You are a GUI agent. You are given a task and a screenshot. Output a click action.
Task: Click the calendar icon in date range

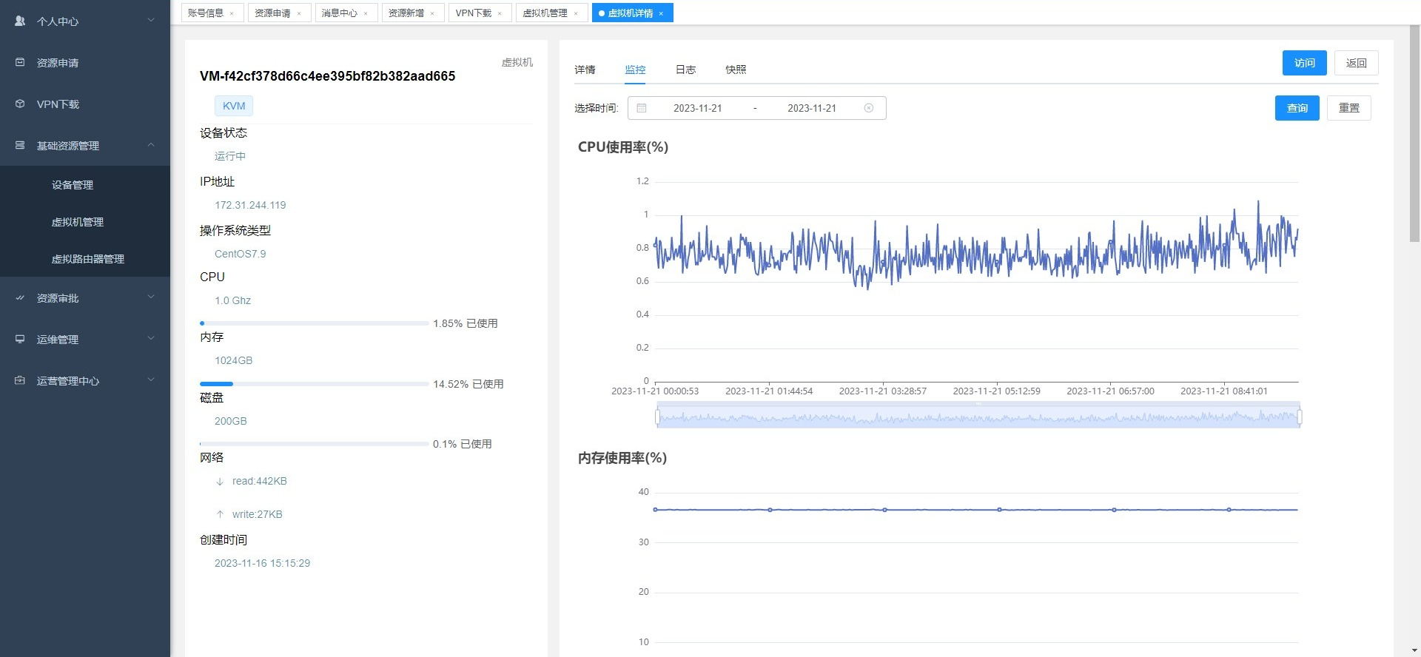pos(642,108)
